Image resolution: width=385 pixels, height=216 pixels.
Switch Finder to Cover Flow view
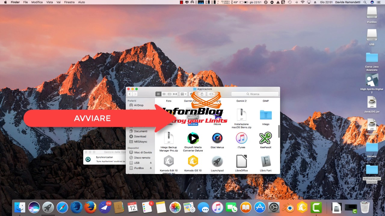pos(175,94)
